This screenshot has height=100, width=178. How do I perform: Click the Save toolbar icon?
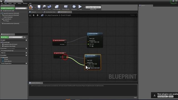click(x=39, y=7)
